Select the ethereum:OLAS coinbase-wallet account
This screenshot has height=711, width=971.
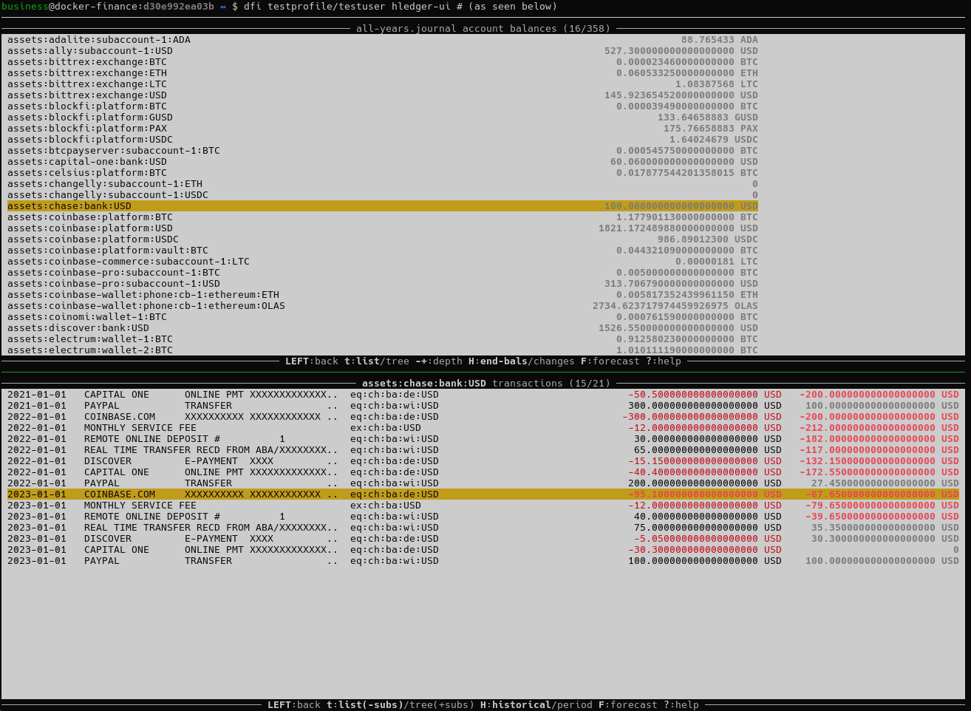coord(146,306)
